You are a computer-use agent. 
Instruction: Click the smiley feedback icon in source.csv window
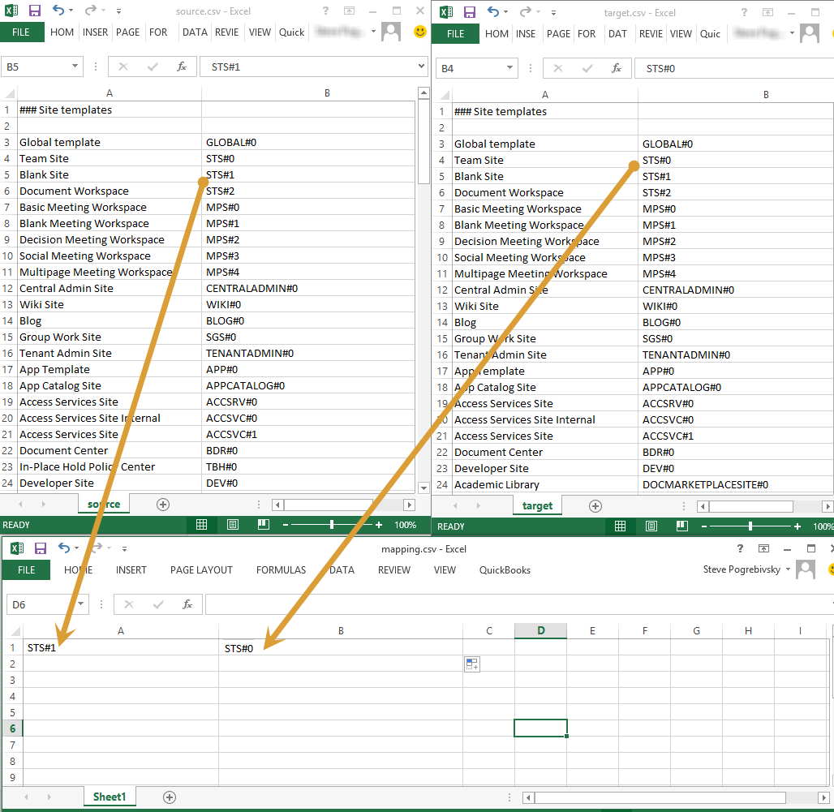(419, 32)
